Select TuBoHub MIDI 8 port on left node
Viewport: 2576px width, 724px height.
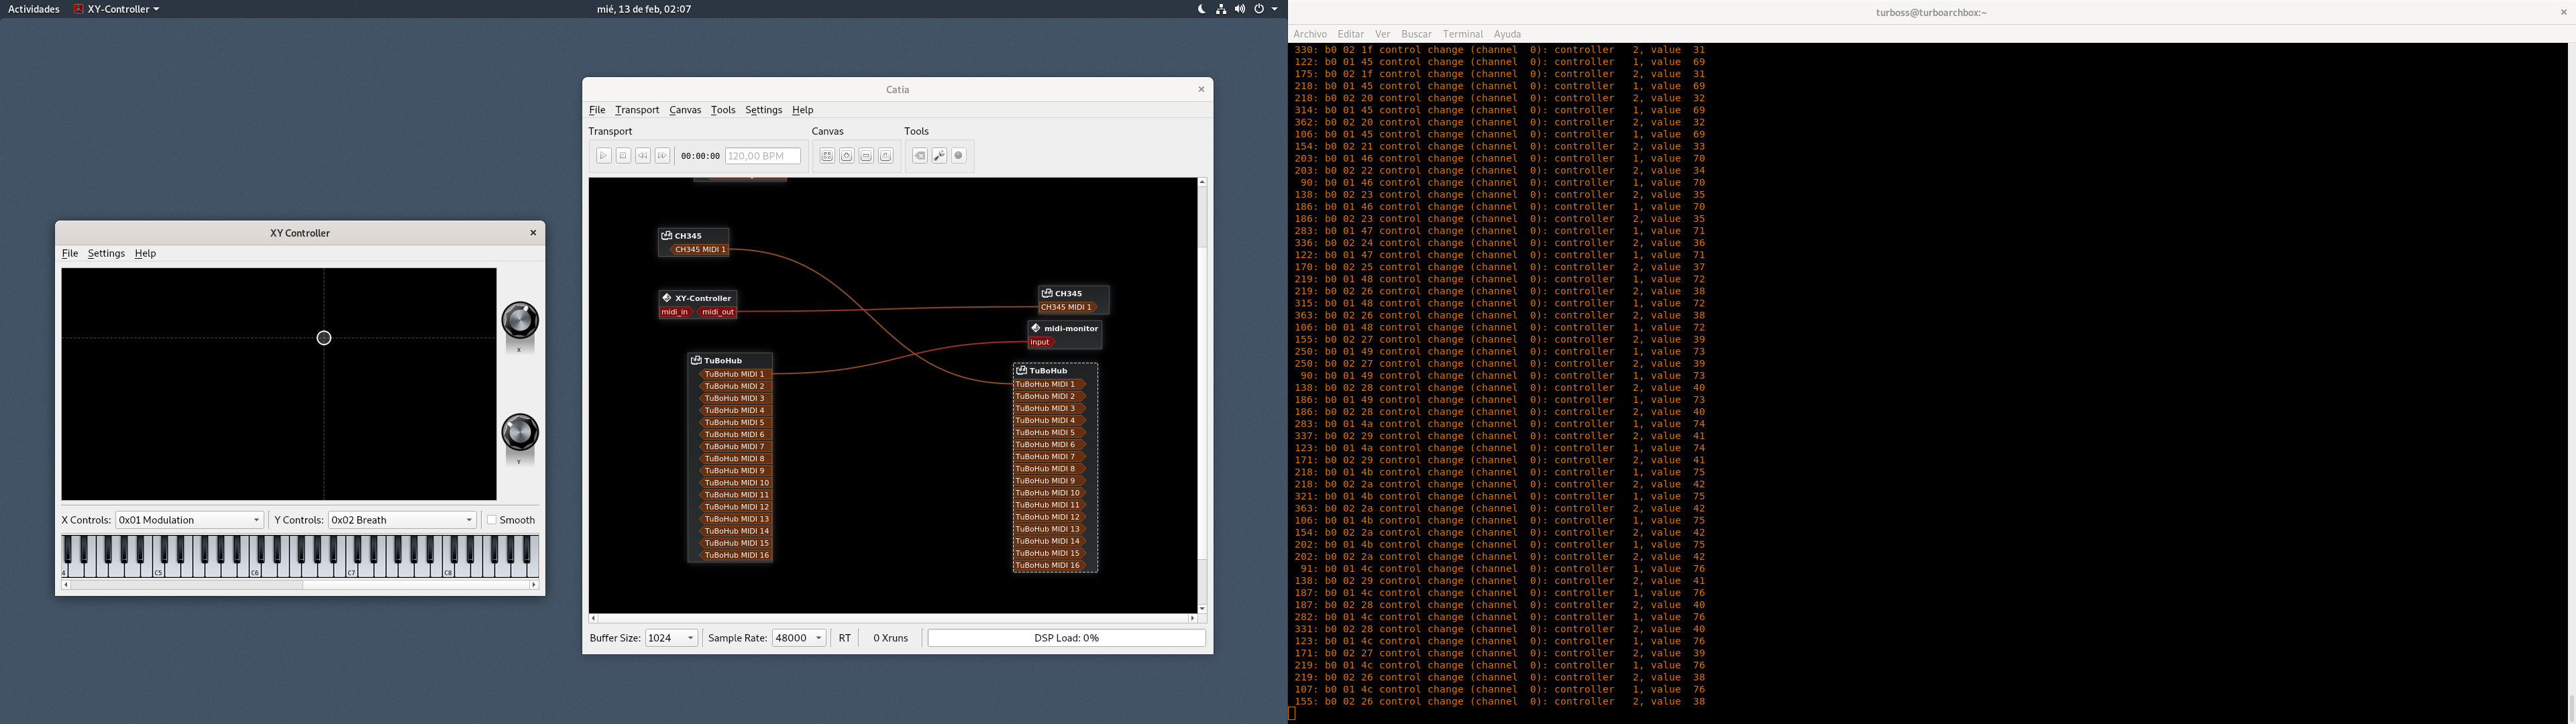click(735, 459)
